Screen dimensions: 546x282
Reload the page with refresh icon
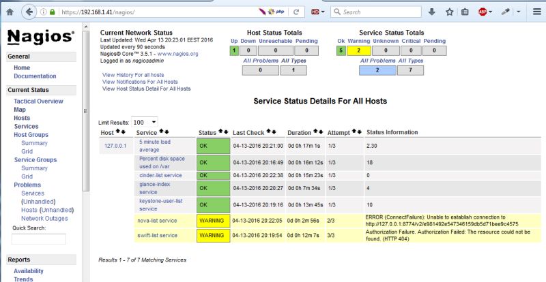(296, 12)
